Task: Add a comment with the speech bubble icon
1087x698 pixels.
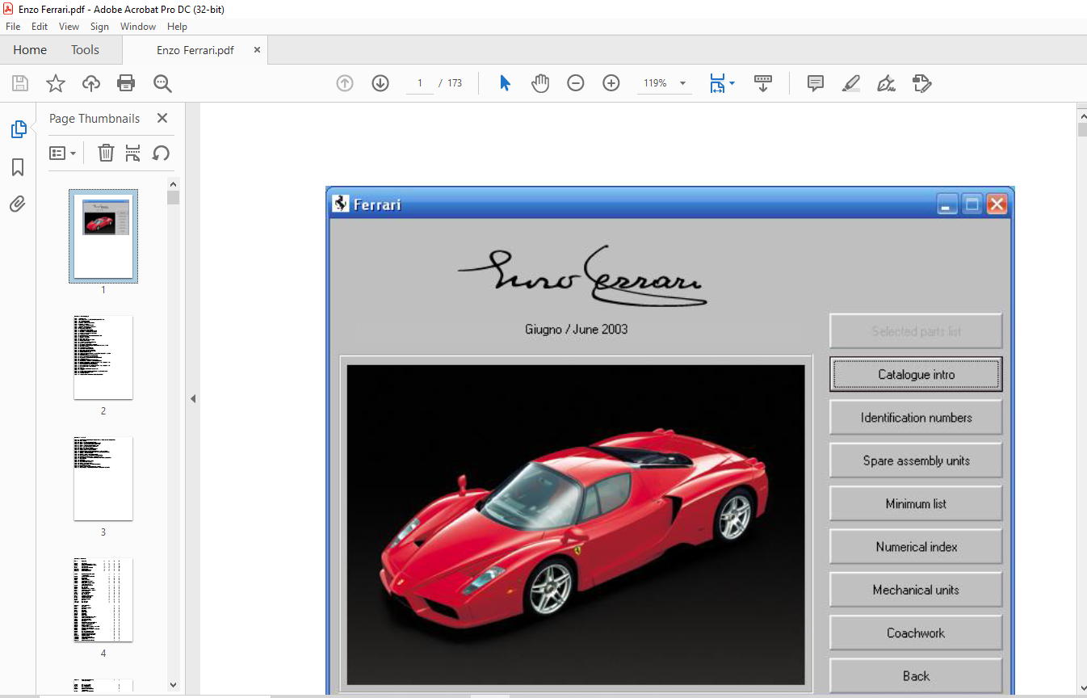Action: pyautogui.click(x=816, y=83)
